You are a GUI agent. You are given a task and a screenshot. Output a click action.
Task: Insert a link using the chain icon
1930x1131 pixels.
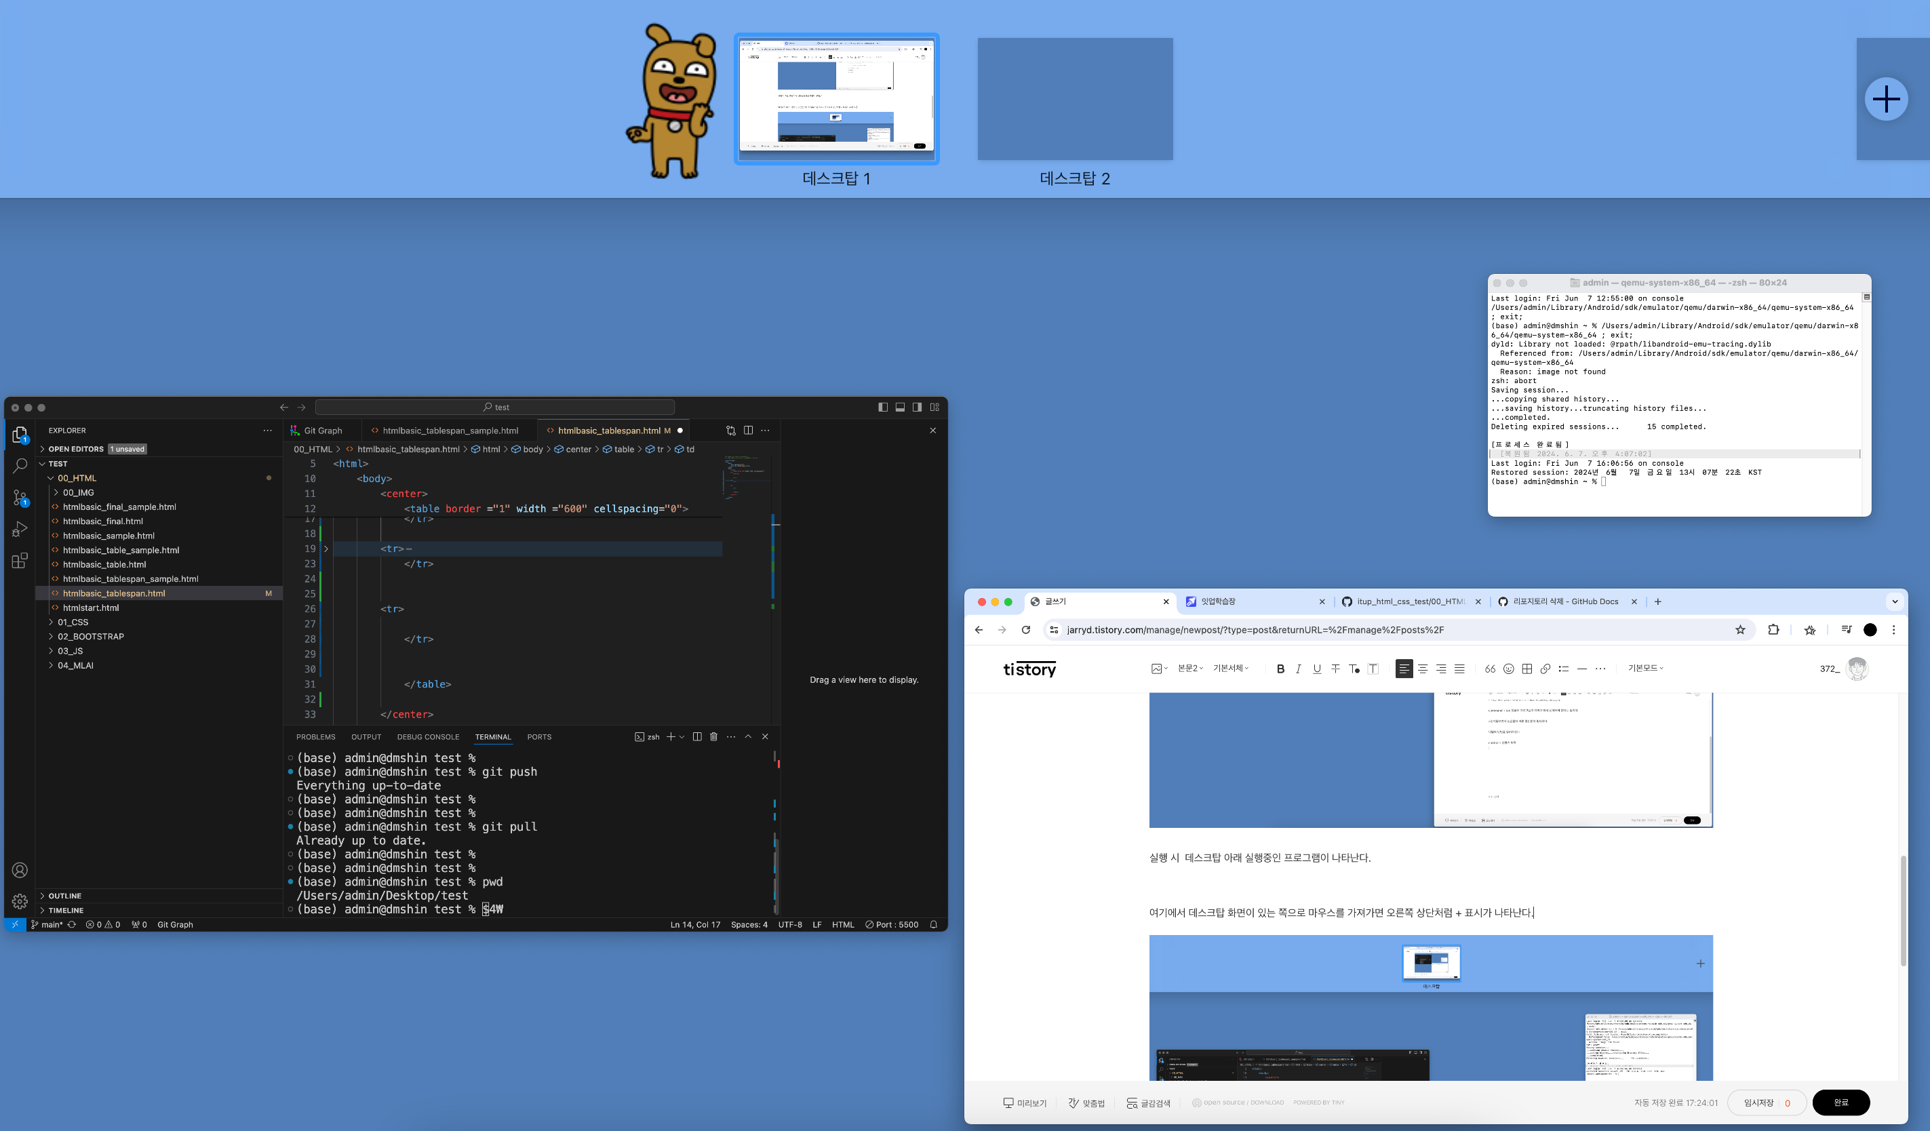coord(1545,669)
